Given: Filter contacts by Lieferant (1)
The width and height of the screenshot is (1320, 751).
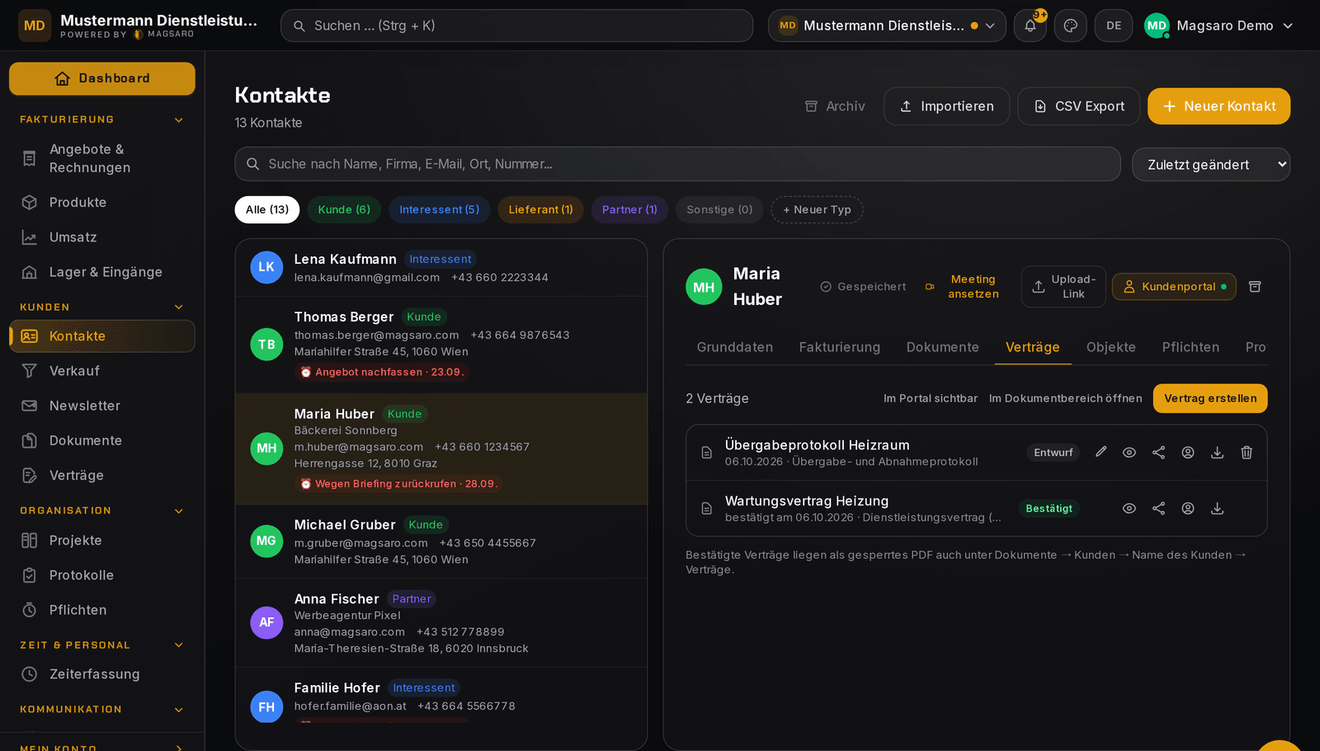Looking at the screenshot, I should coord(540,209).
